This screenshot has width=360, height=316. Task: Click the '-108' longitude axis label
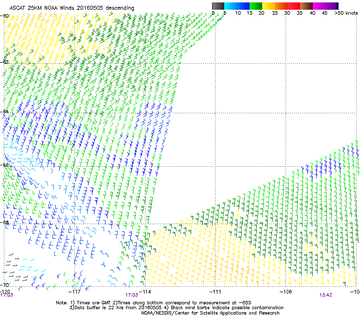click(286, 292)
